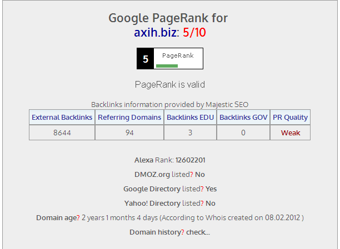Viewport: 340px width, 249px height.
Task: Click the DMOZ.org listed 'No' value
Action: click(200, 175)
